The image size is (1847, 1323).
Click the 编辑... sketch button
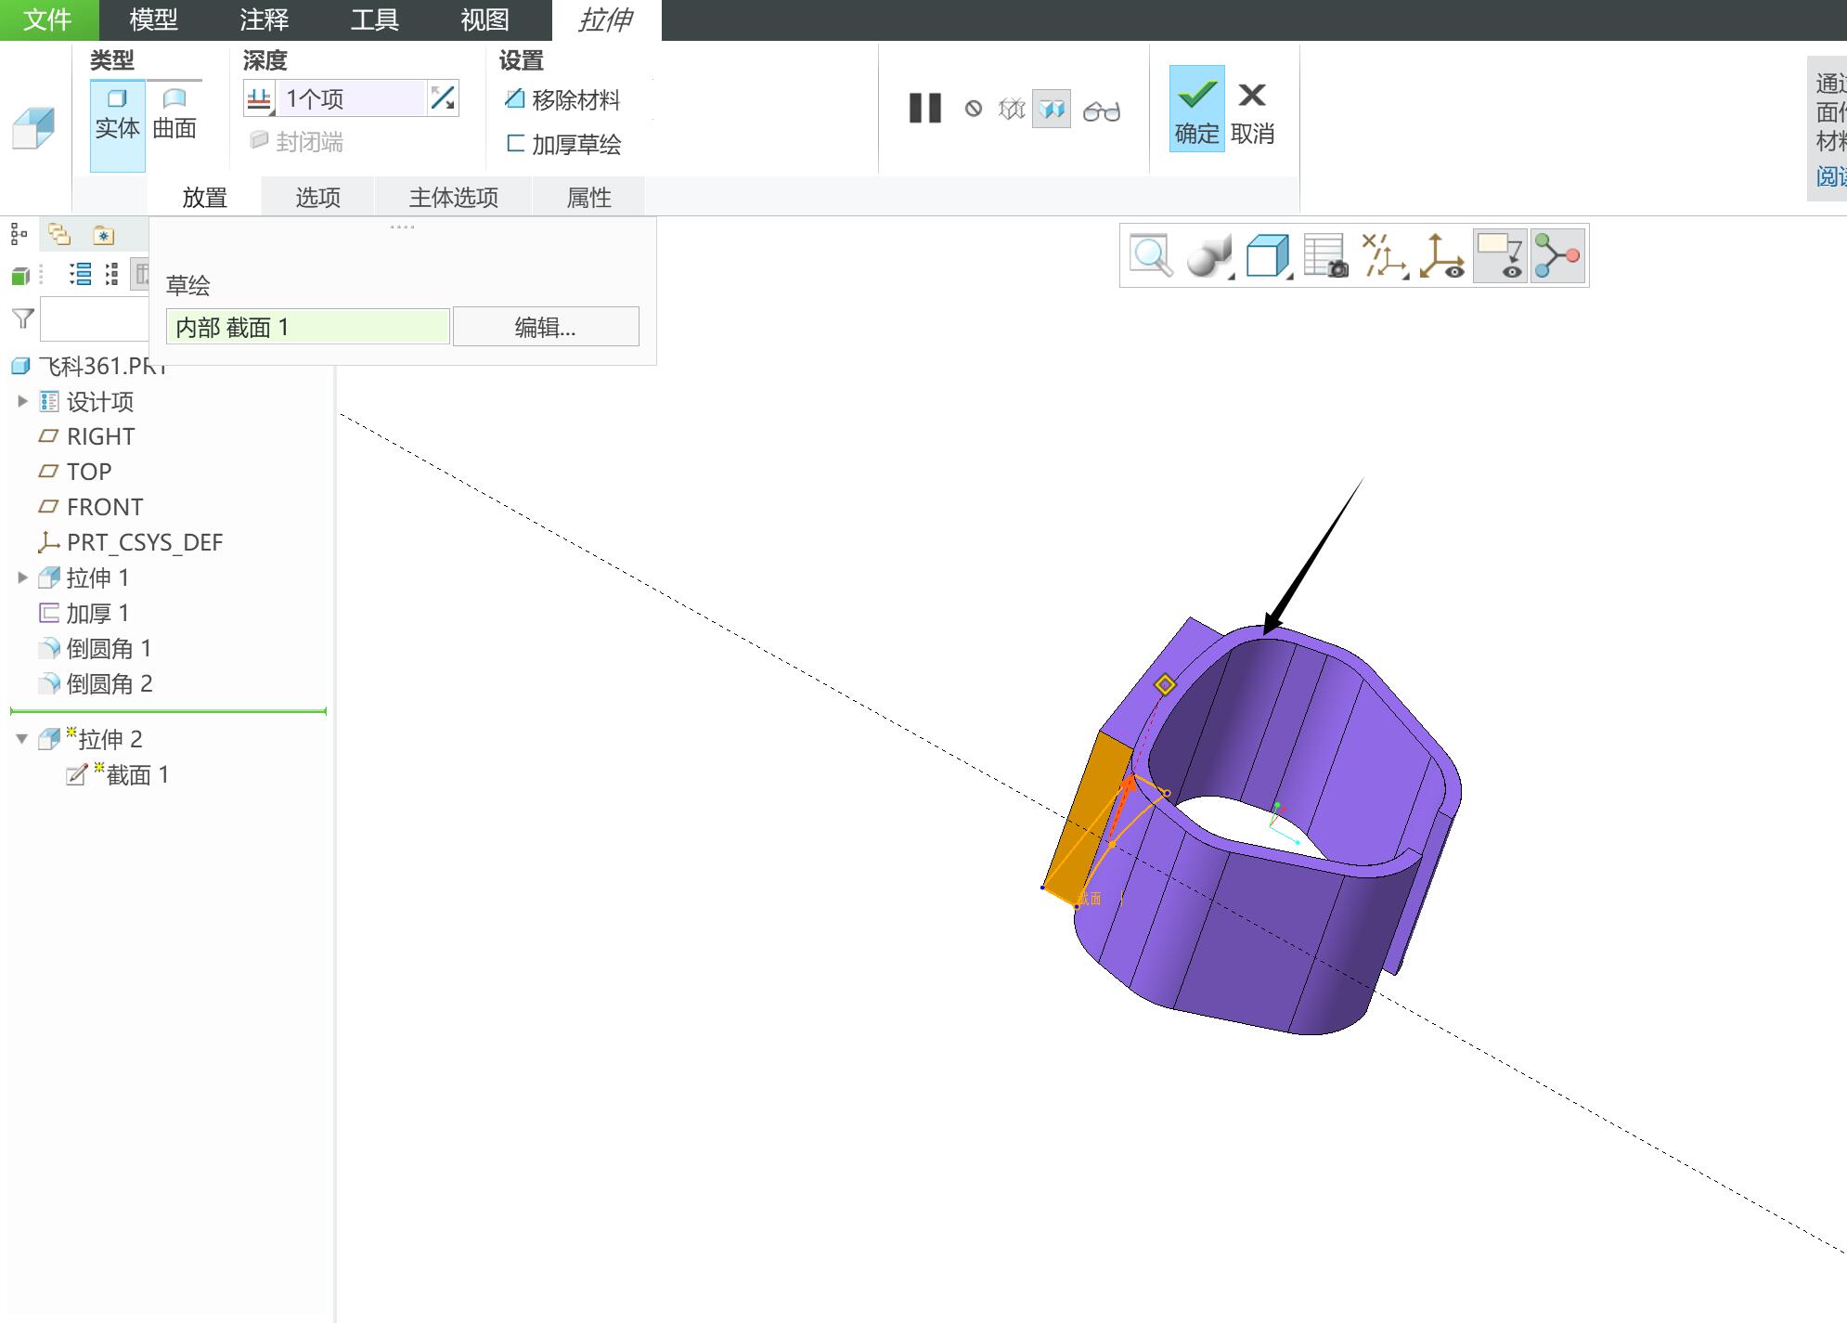pos(546,327)
